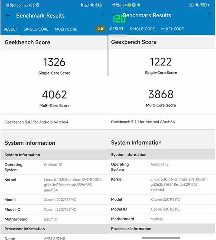Image resolution: width=216 pixels, height=240 pixels.
Task: Tap the 1326 single-core score
Action: tap(54, 62)
